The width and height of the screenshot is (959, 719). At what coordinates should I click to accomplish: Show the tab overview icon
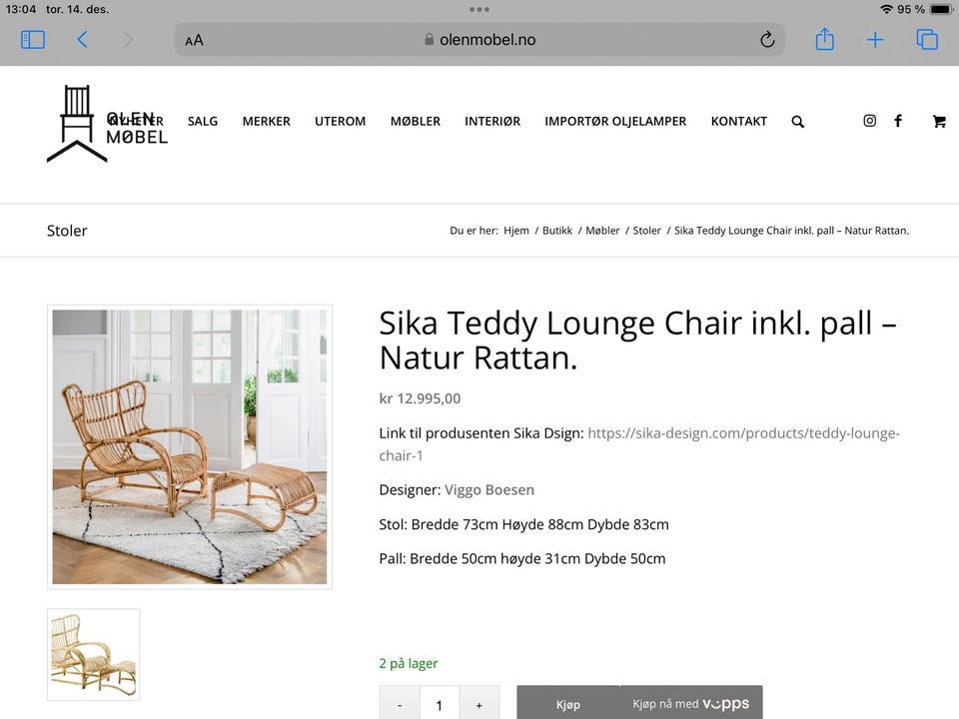(927, 39)
